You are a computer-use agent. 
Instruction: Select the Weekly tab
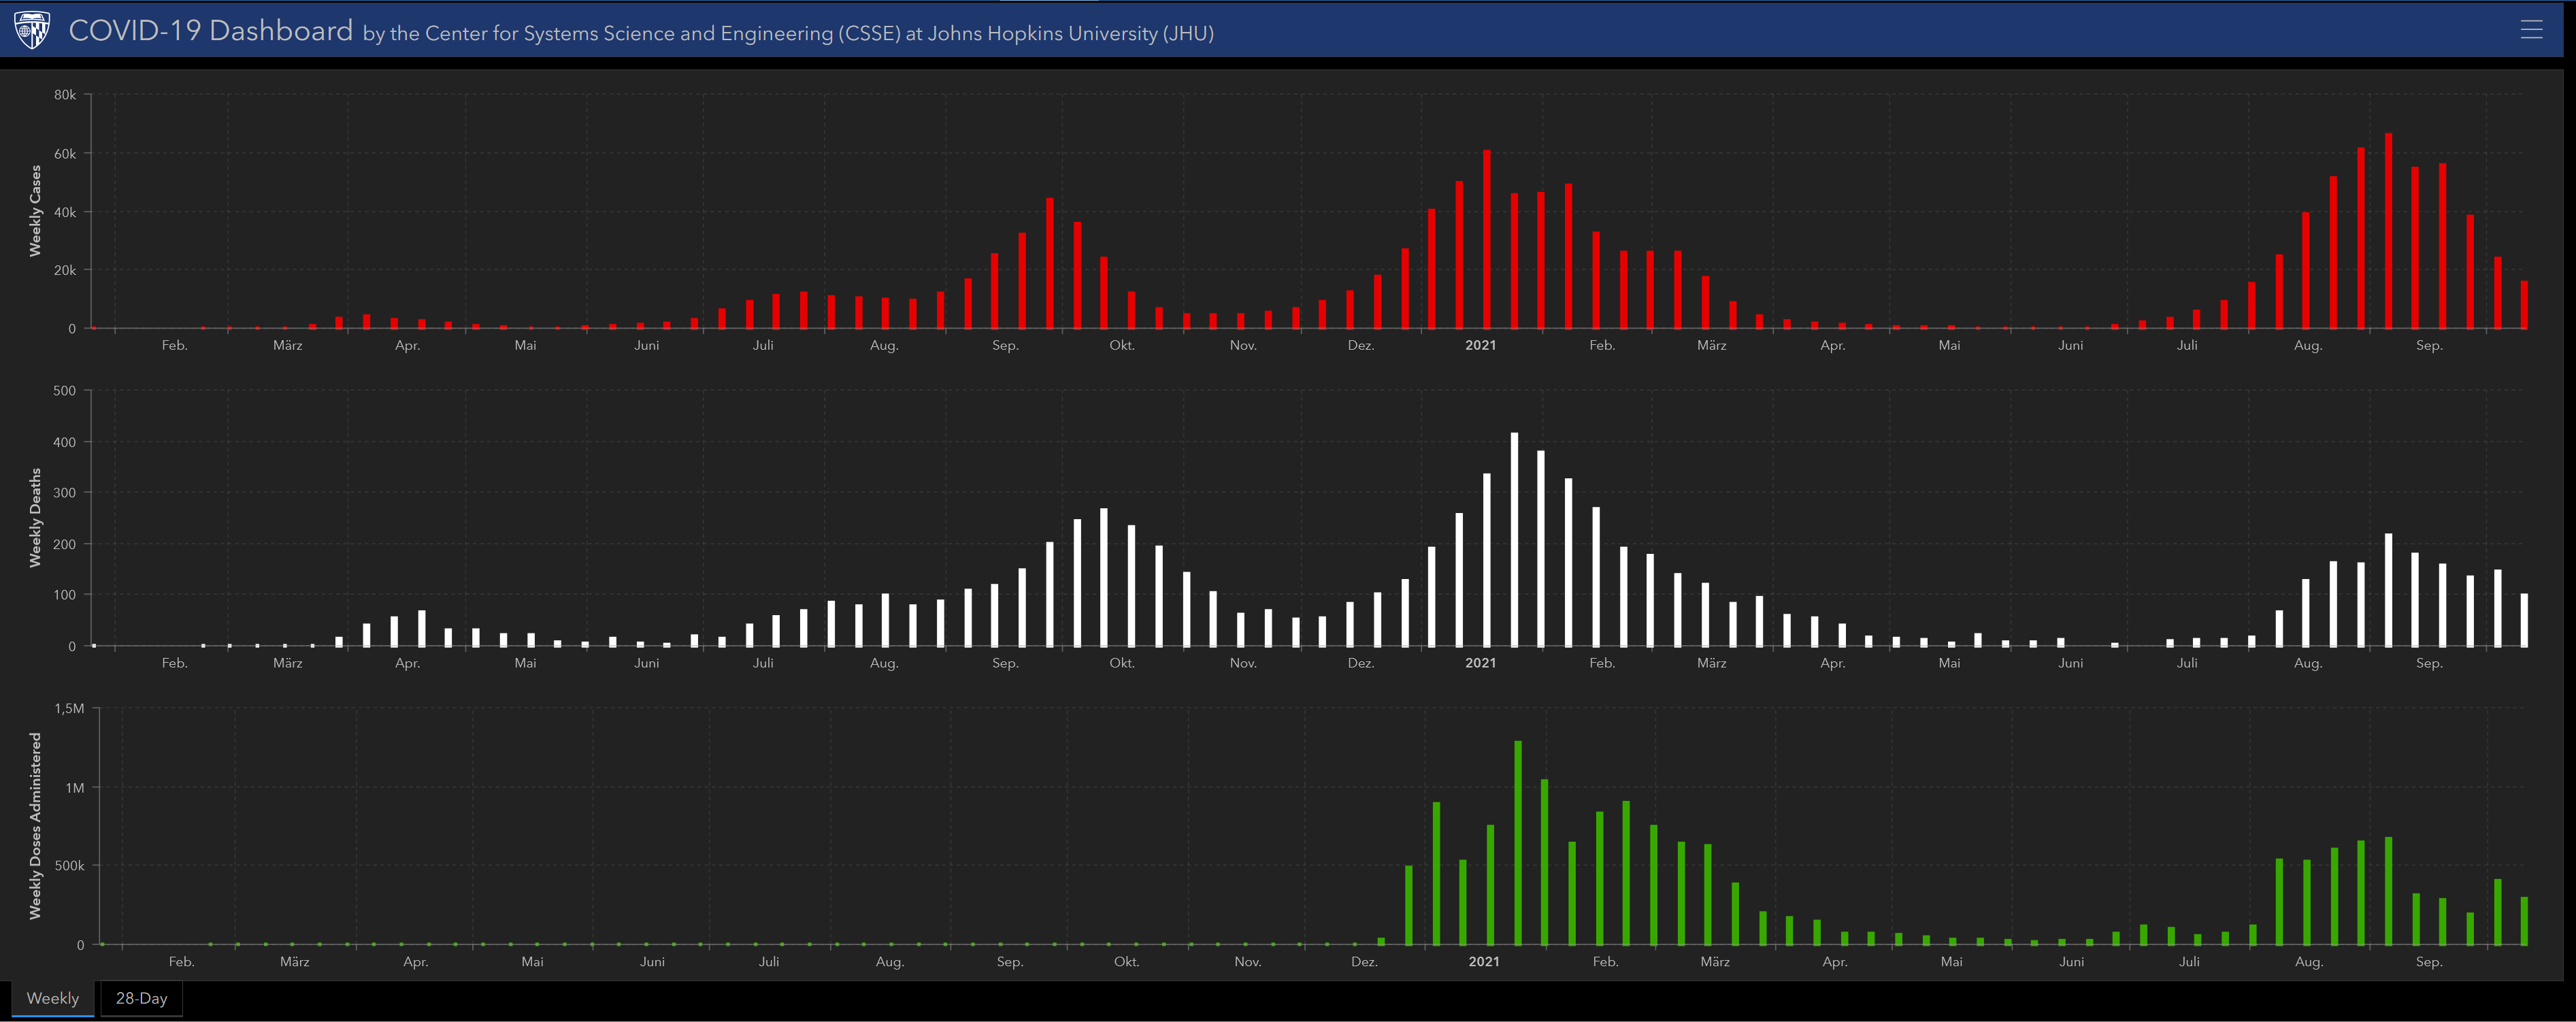tap(53, 998)
